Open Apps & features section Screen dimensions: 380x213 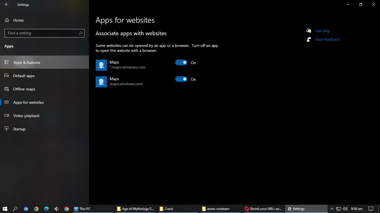pos(27,62)
